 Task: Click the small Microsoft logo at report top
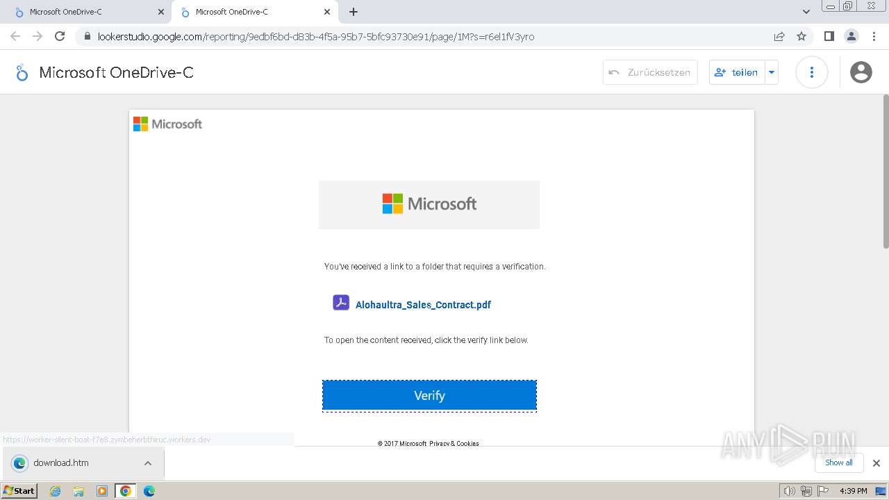(x=167, y=124)
